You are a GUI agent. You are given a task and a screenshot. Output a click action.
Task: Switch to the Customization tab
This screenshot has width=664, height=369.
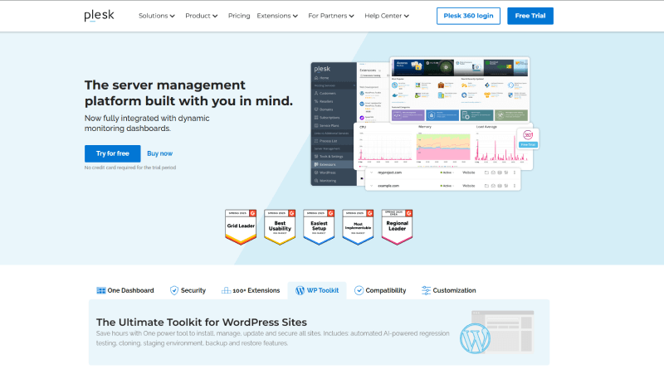448,290
